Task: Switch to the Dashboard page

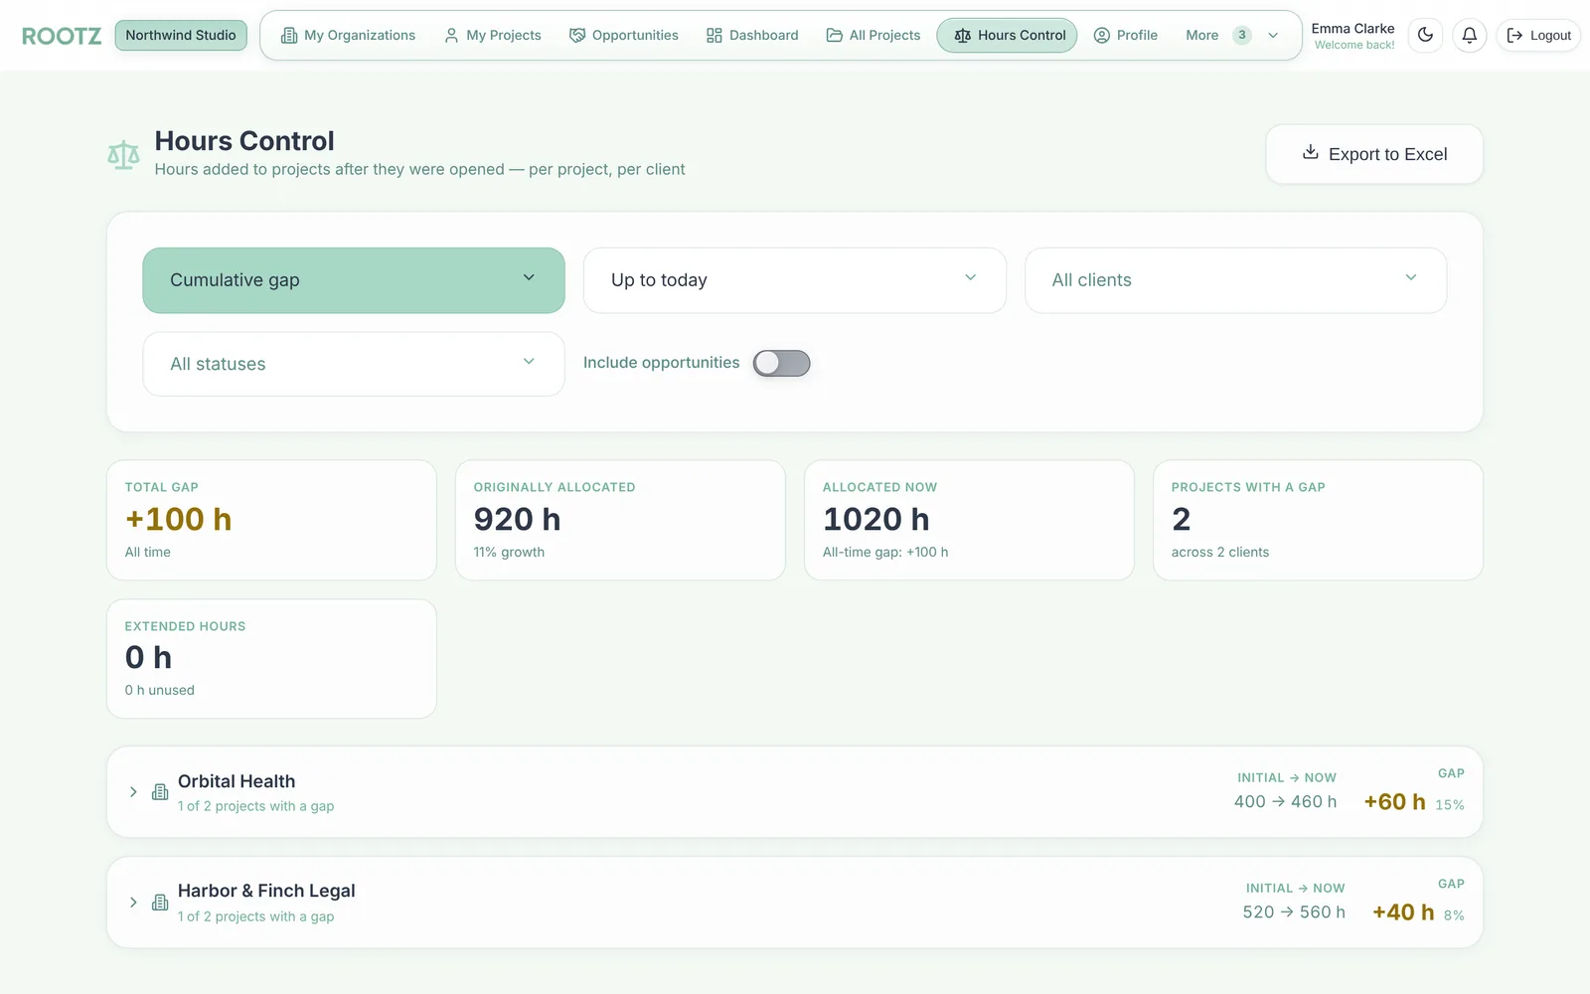Action: coord(752,35)
